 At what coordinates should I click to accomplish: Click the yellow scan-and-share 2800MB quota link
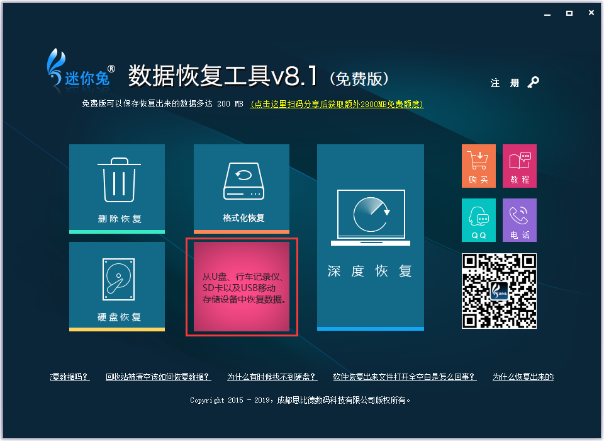pos(337,104)
